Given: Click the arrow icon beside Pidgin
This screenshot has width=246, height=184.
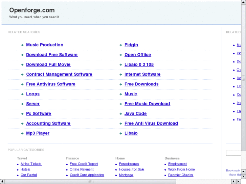Looking at the screenshot, I should point(121,45).
